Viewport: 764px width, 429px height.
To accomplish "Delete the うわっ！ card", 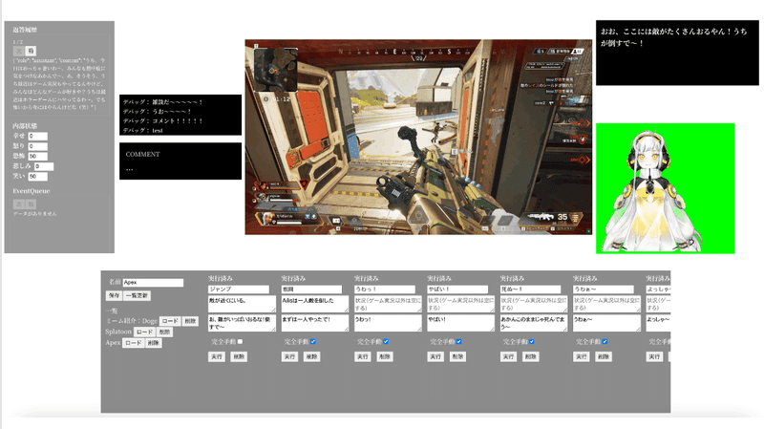I will click(385, 356).
